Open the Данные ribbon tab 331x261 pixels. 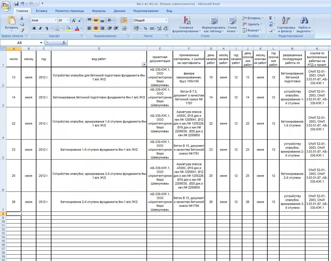[x=119, y=11]
